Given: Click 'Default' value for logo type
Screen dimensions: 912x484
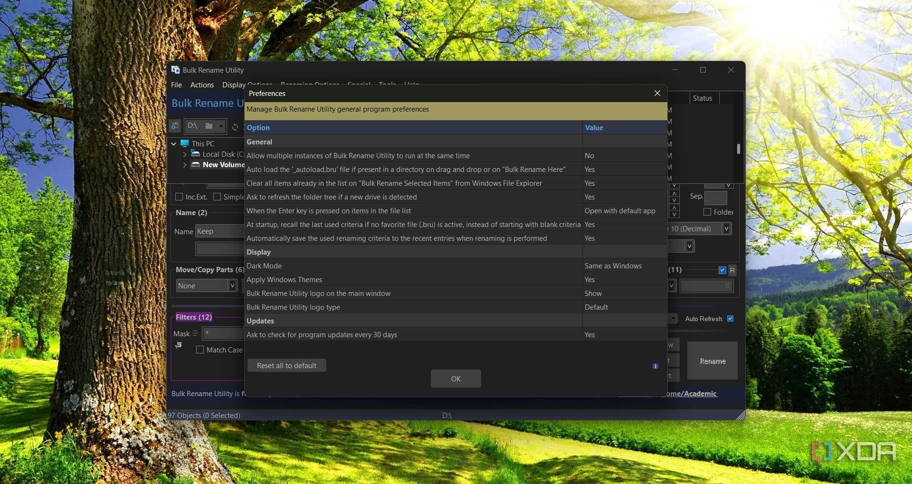Looking at the screenshot, I should point(596,307).
